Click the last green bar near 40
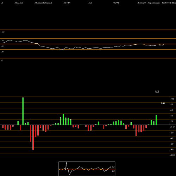The image size is (176, 176). tap(156, 120)
